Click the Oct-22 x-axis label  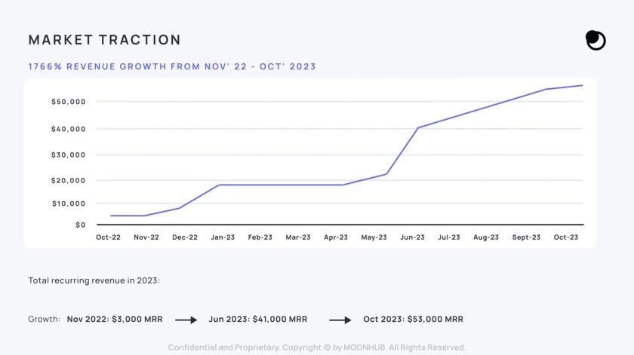click(109, 237)
